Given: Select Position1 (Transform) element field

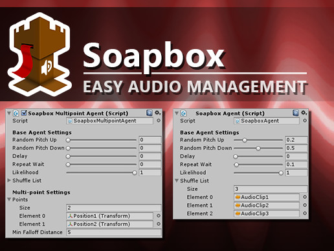Looking at the screenshot, I should click(109, 216).
